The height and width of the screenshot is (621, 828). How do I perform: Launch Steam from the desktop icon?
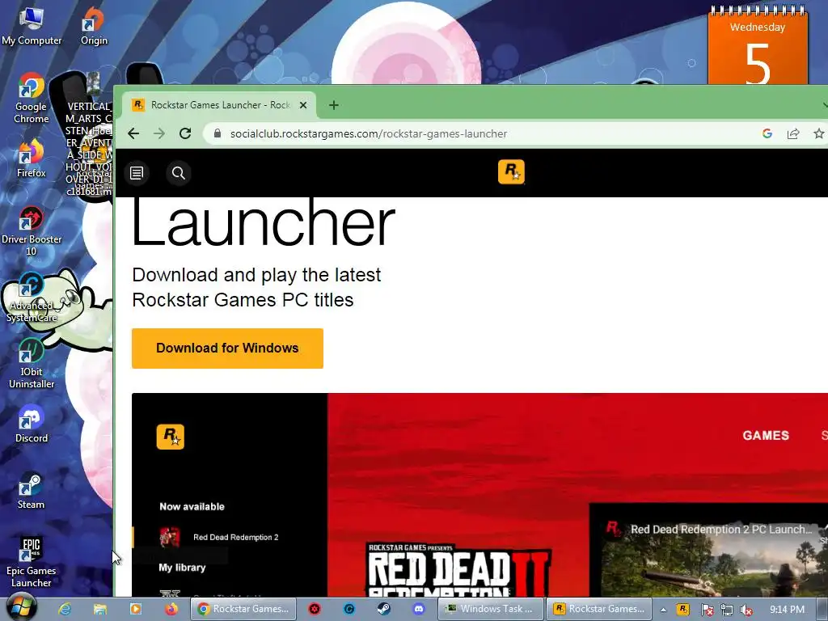coord(32,490)
